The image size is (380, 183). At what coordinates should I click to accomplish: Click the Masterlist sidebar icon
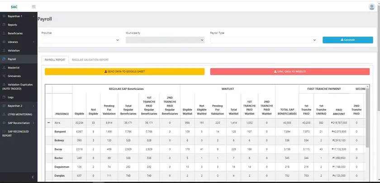[4, 67]
